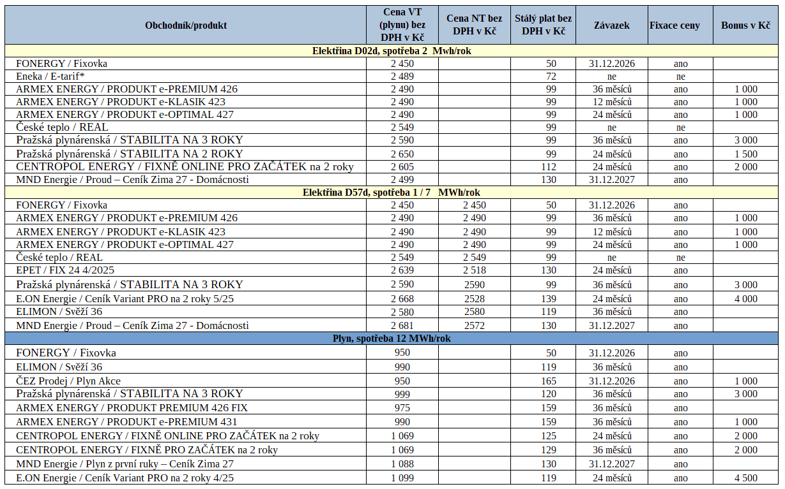The height and width of the screenshot is (489, 785).
Task: Select the price 2 489 in Eneka row
Action: 402,77
